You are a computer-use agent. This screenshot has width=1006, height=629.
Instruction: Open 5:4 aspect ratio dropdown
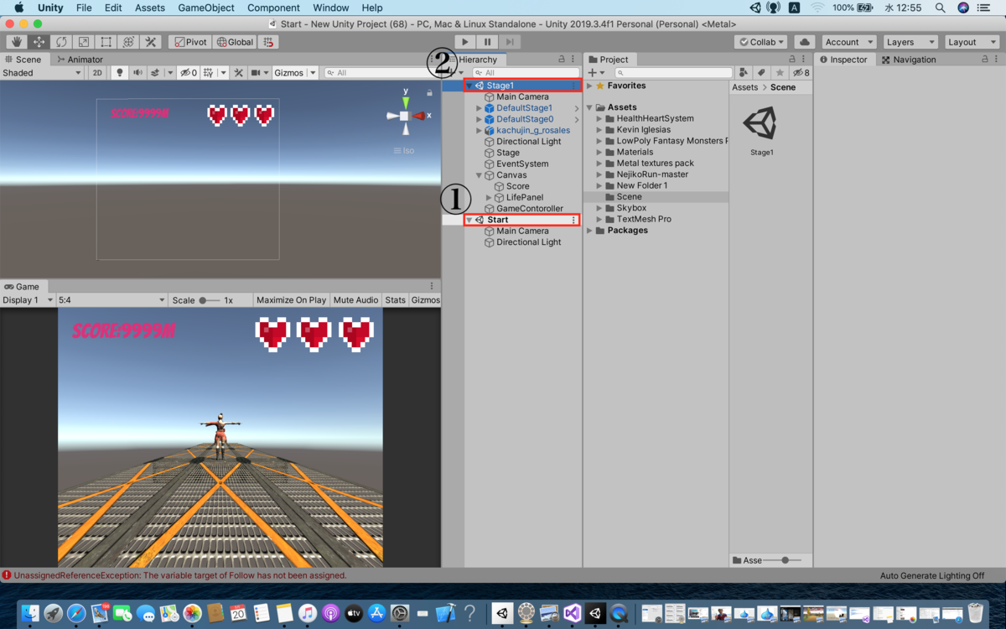pyautogui.click(x=112, y=299)
